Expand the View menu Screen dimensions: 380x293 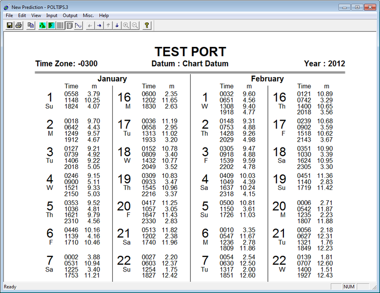point(36,16)
